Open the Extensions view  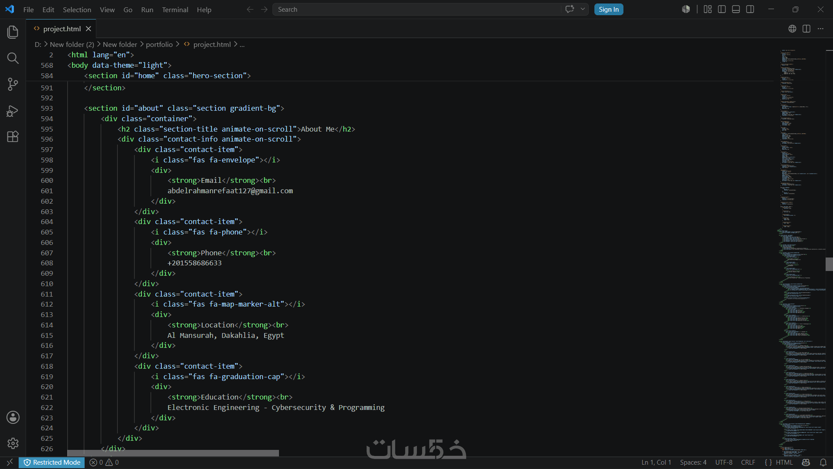[13, 137]
